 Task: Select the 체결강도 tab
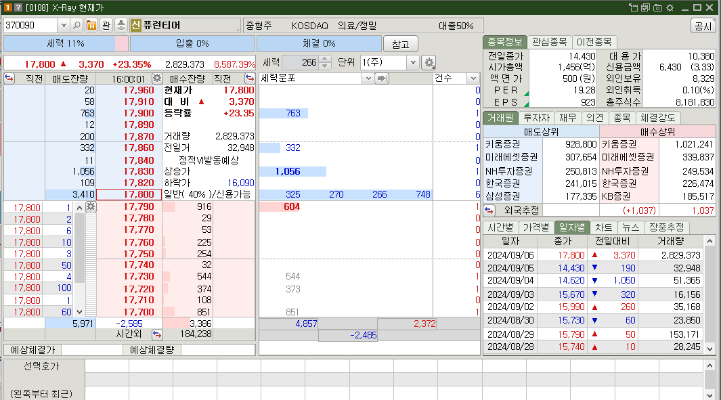tap(657, 118)
